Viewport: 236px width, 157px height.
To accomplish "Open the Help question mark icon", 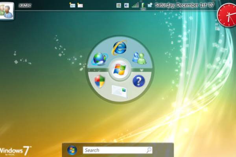I will tap(138, 81).
